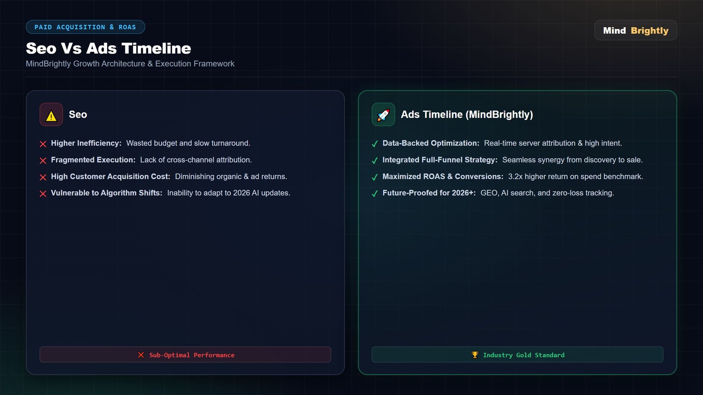The image size is (703, 395).
Task: Select the 'Integrated Full-Funnel Strategy:' label
Action: point(440,160)
